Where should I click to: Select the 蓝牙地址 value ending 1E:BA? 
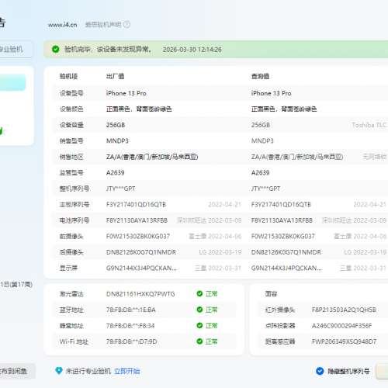tap(131, 310)
